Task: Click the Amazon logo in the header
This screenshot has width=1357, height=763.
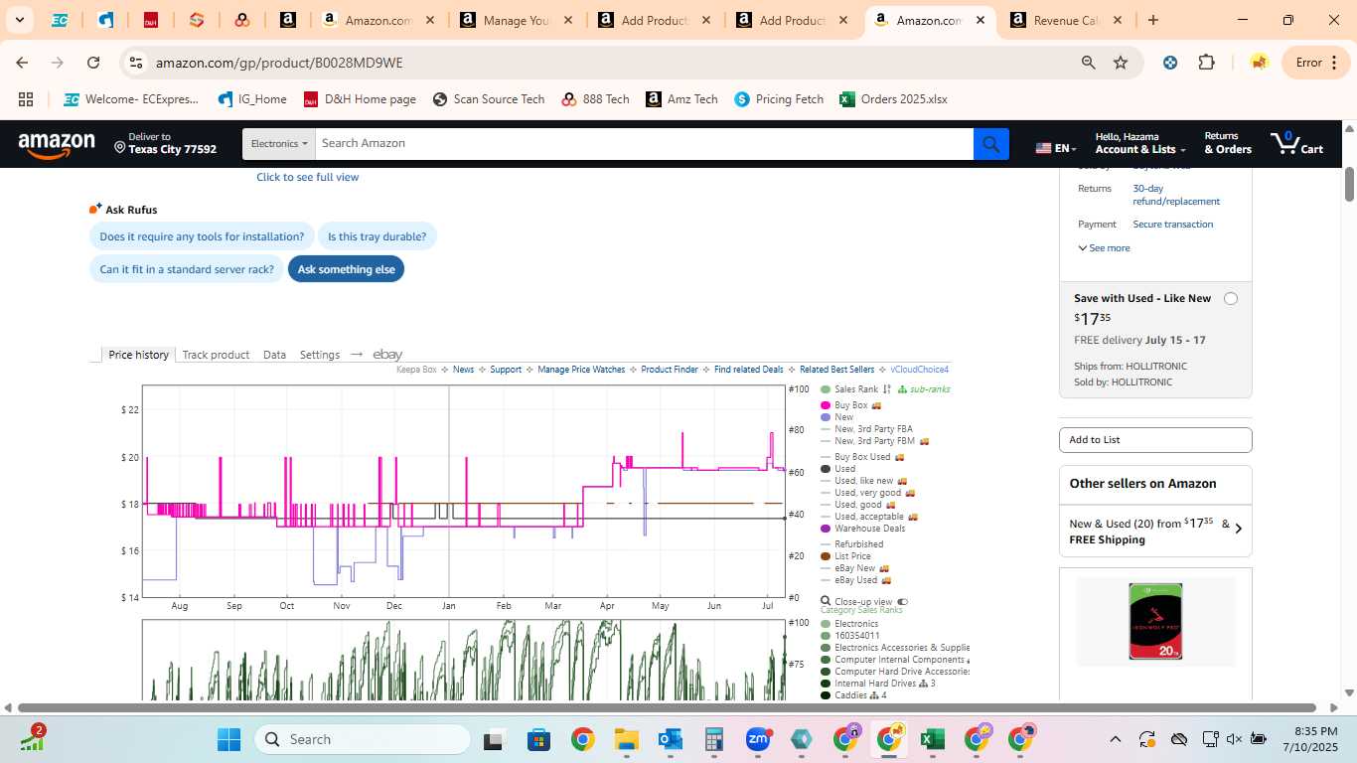Action: click(x=57, y=146)
